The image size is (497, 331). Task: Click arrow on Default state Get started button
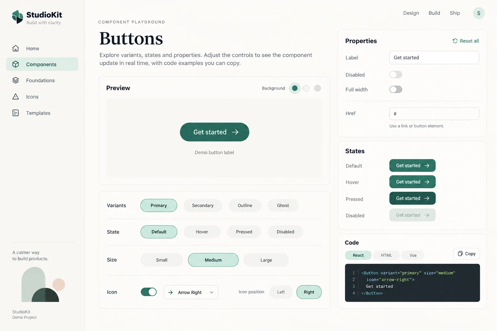point(427,165)
